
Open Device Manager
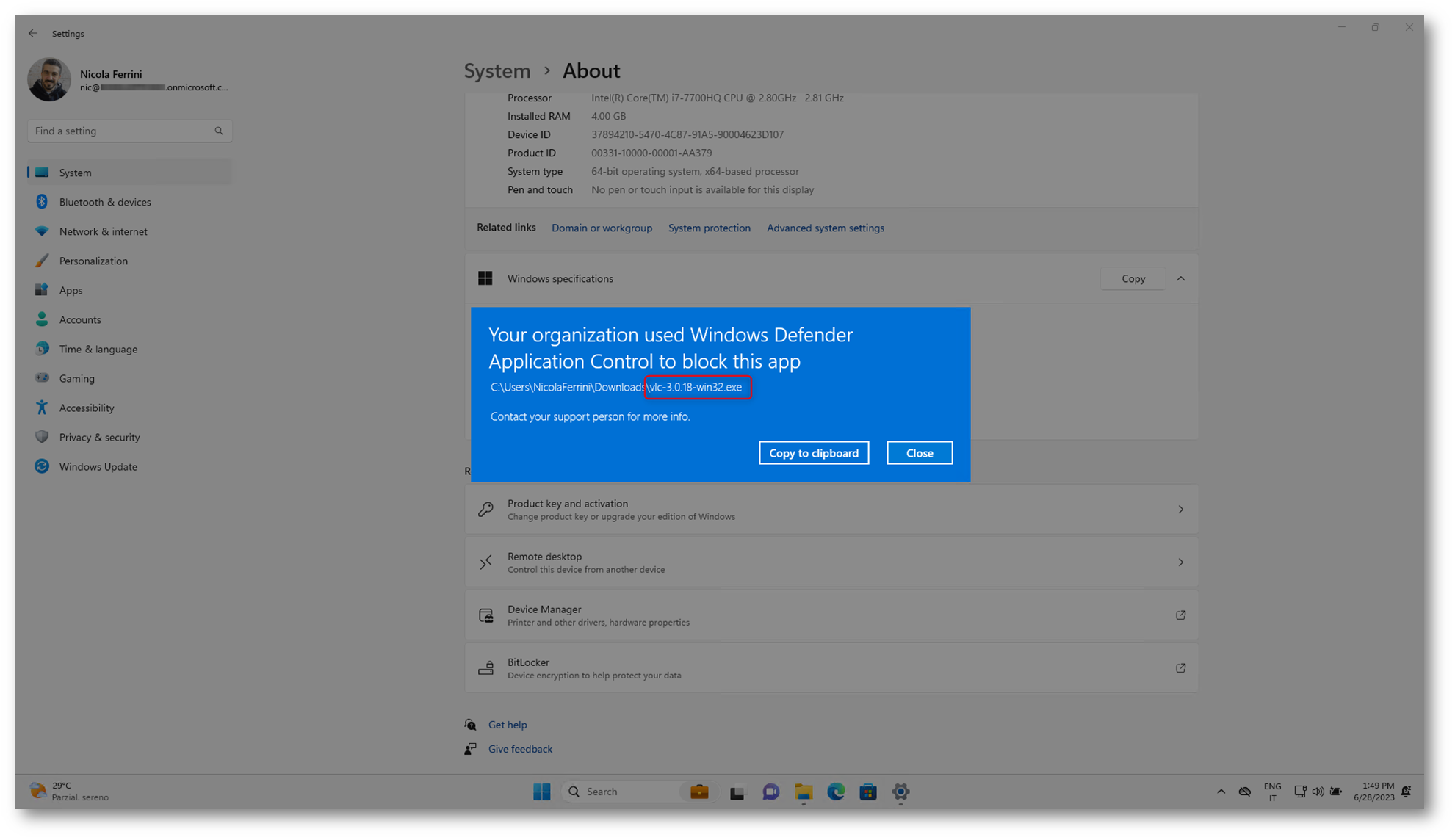pyautogui.click(x=831, y=615)
